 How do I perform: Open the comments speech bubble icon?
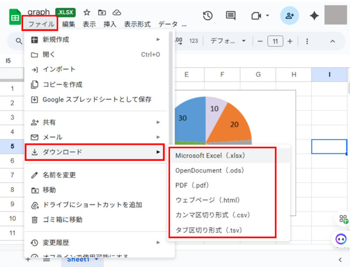pos(231,16)
